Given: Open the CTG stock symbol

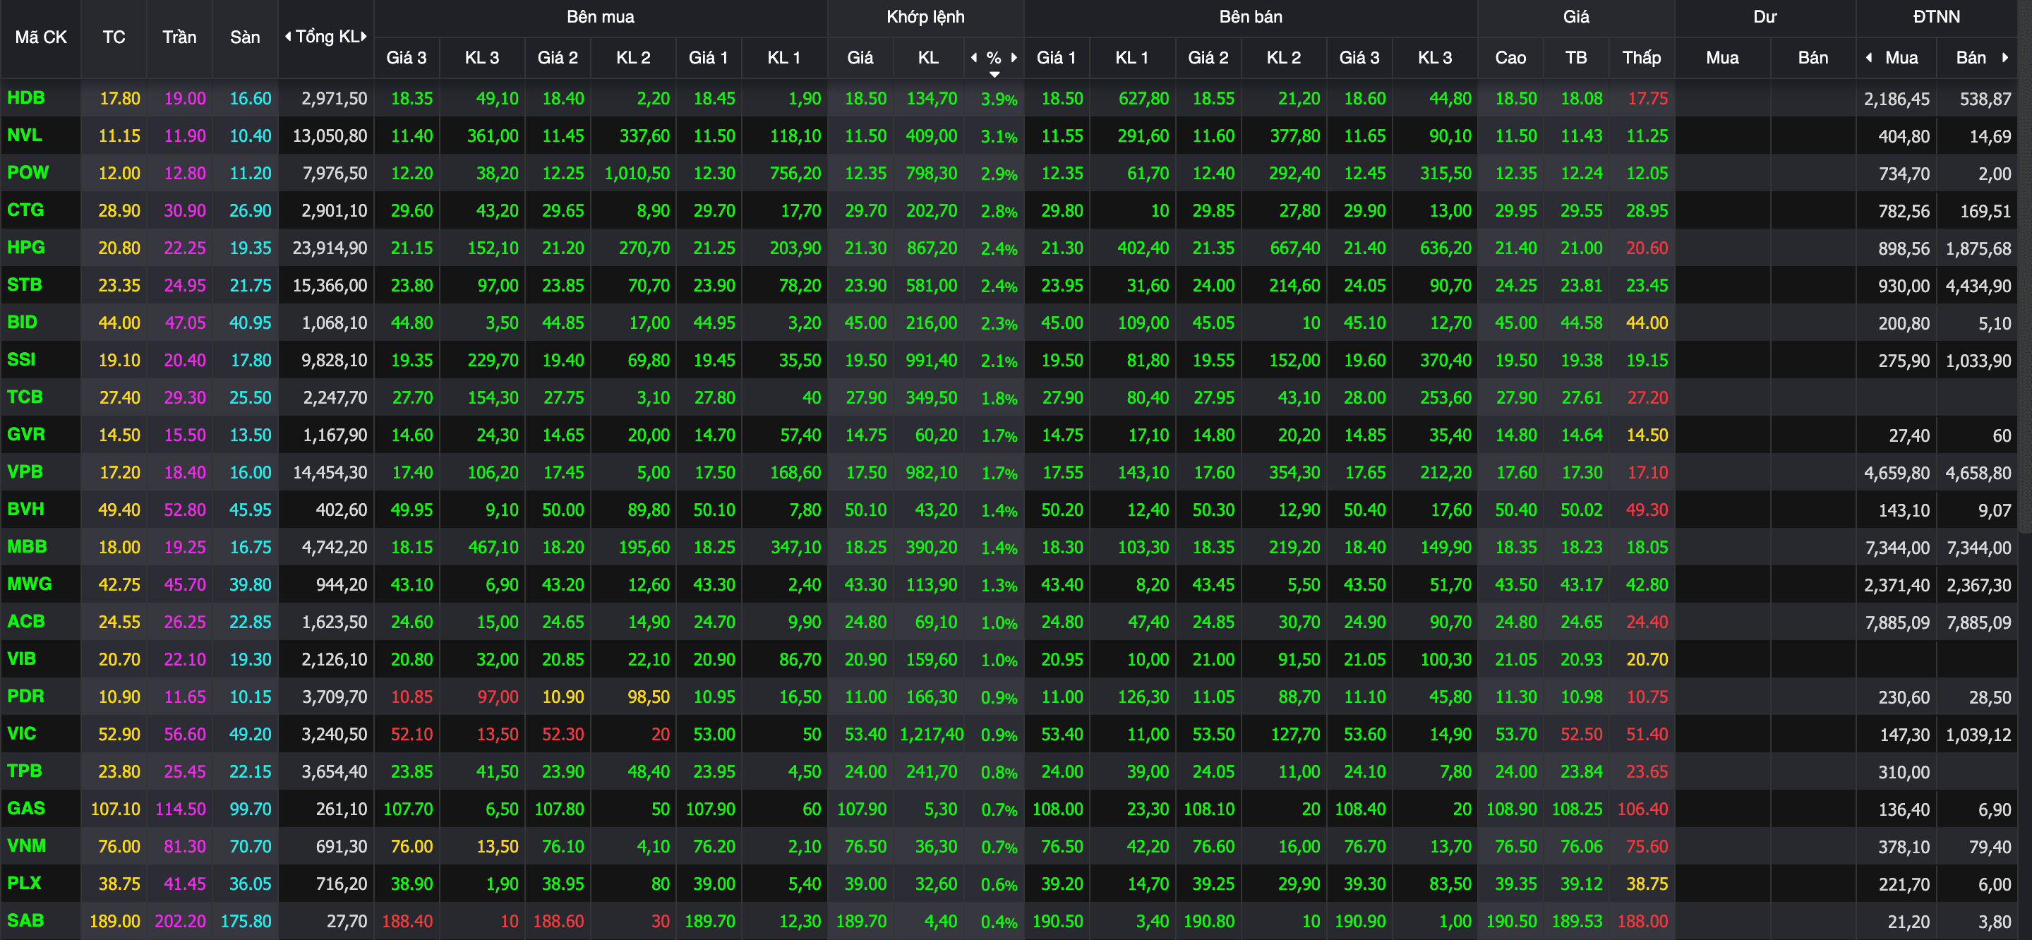Looking at the screenshot, I should 25,210.
